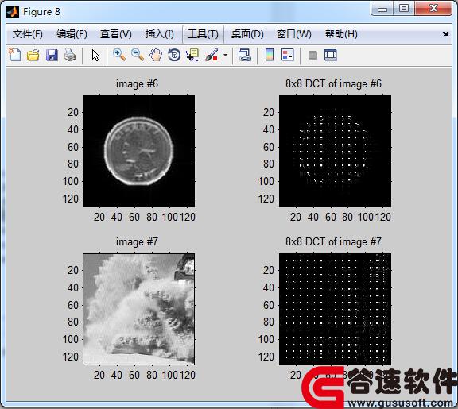Select the Pan hand tool
The width and height of the screenshot is (458, 409).
point(156,55)
